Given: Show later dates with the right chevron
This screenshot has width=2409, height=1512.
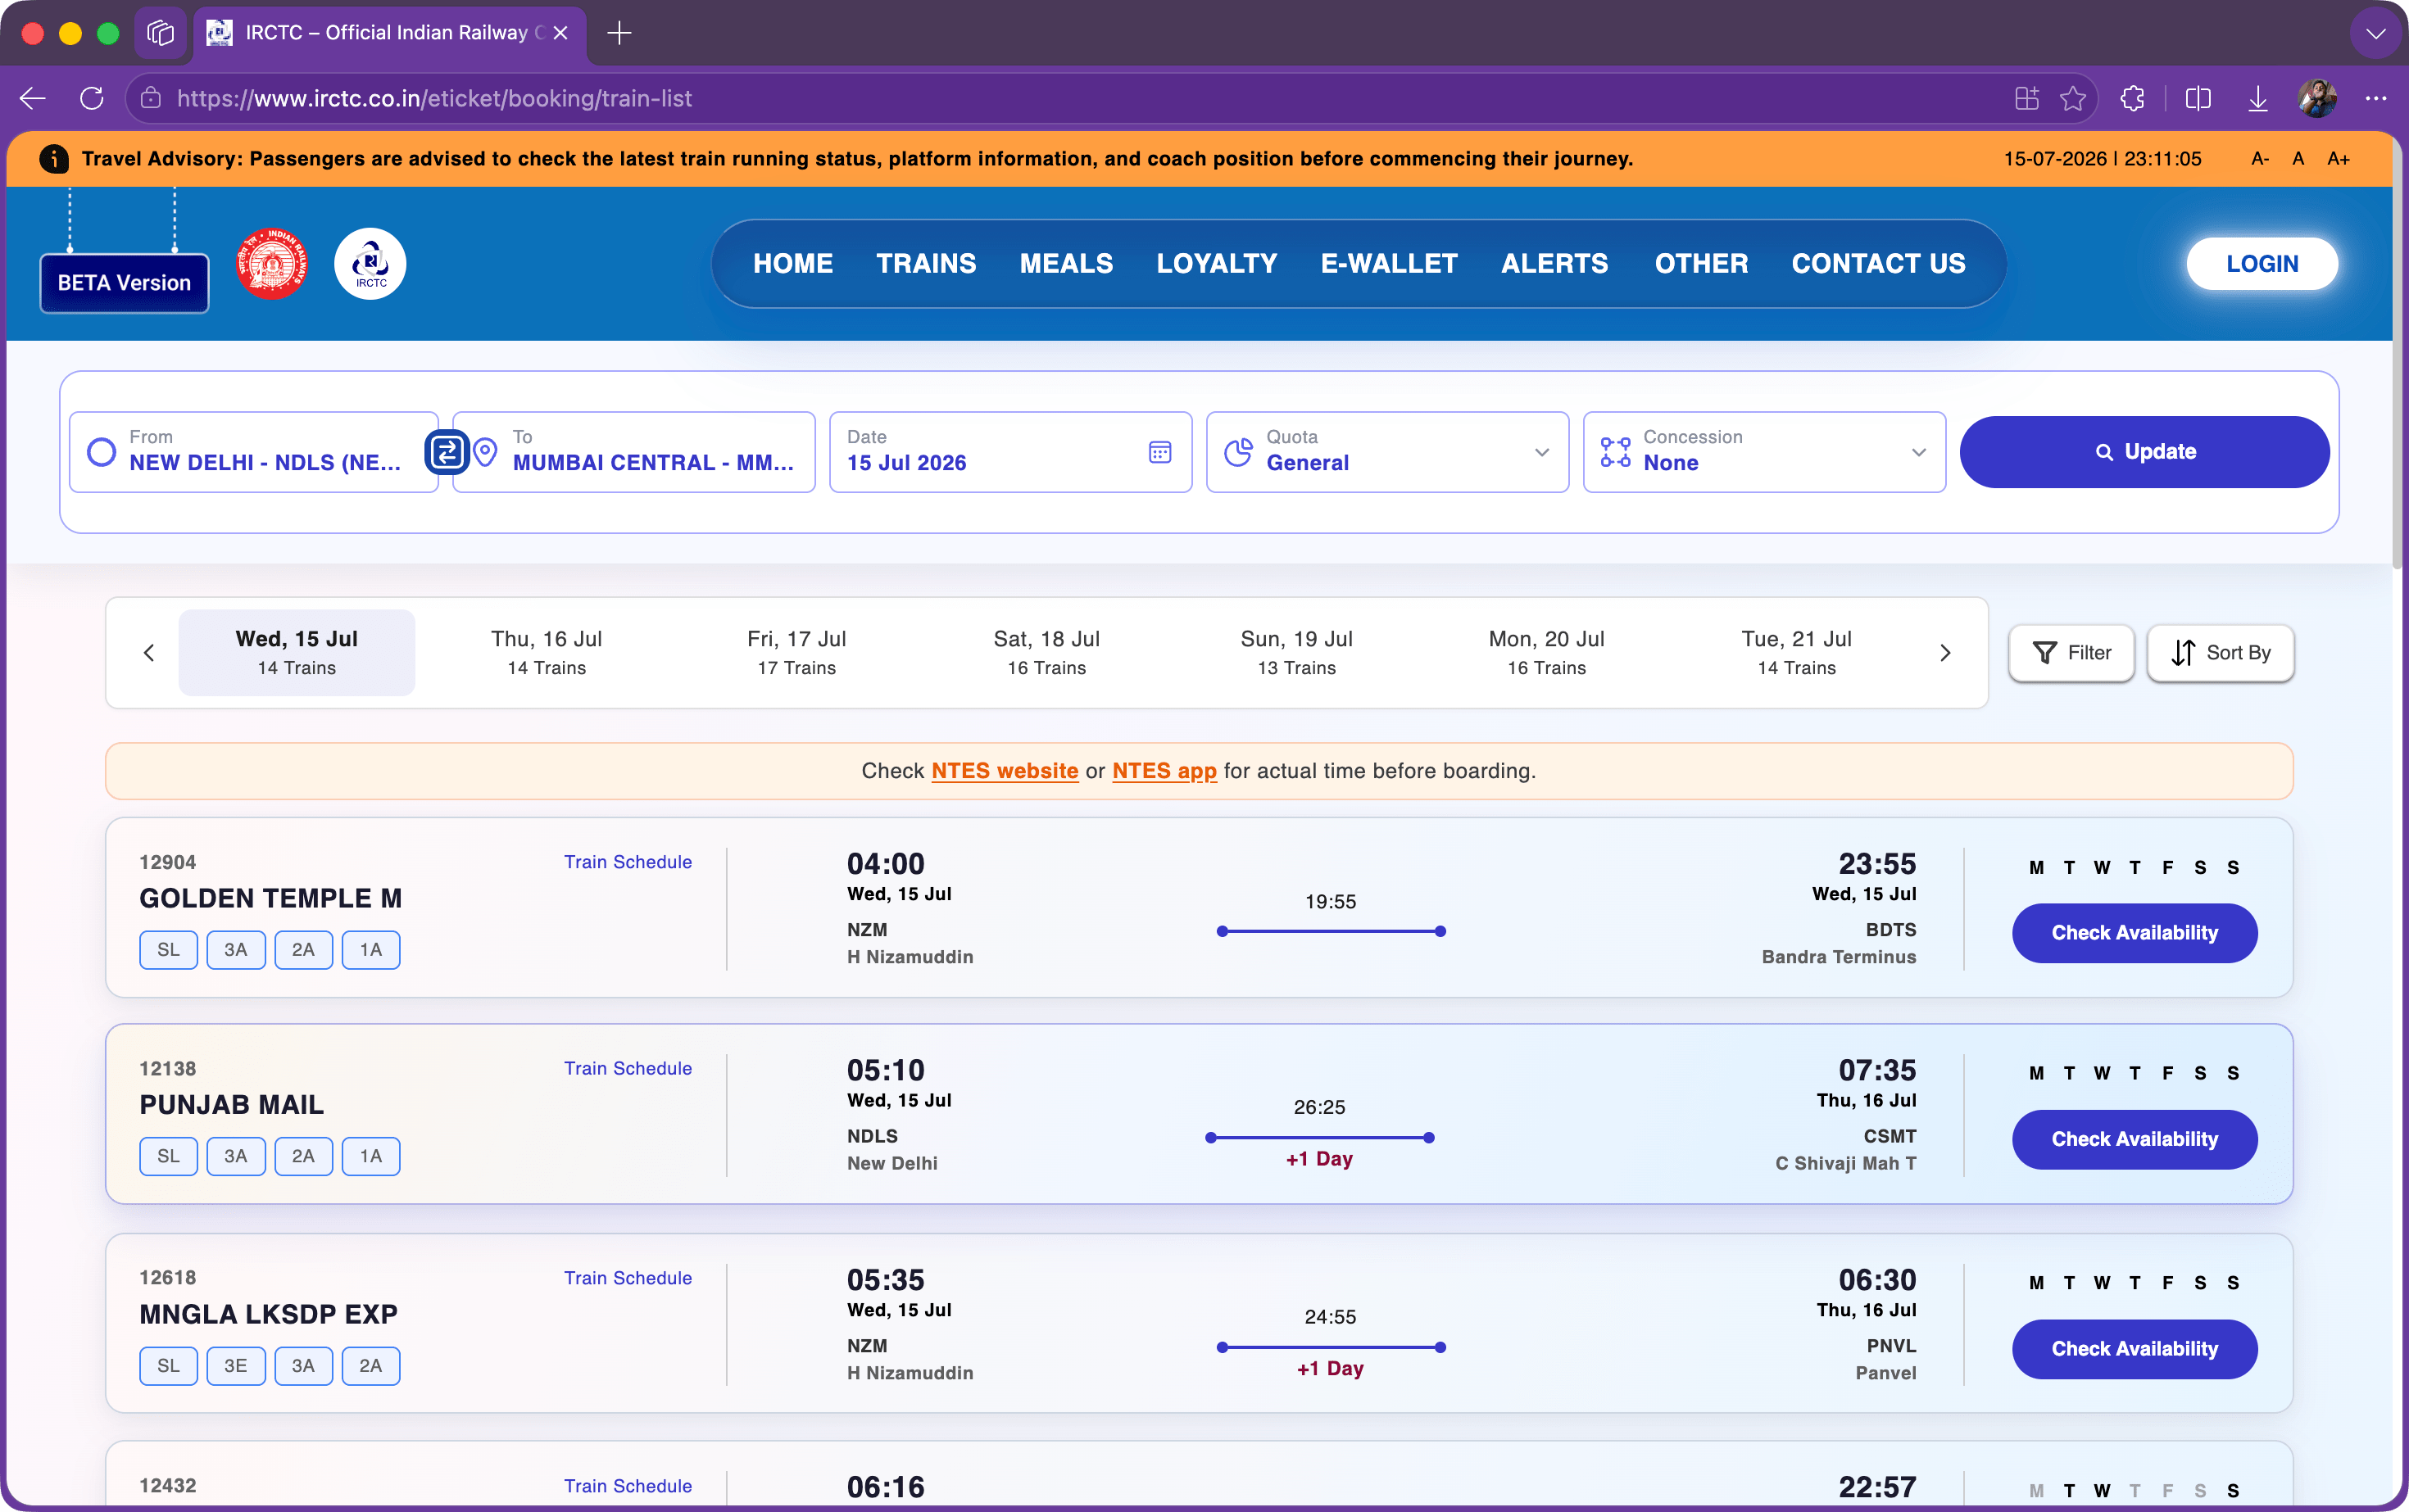Looking at the screenshot, I should click(x=1944, y=653).
